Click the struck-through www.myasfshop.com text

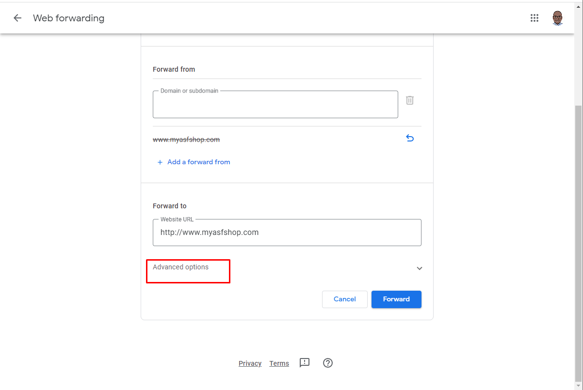click(186, 140)
